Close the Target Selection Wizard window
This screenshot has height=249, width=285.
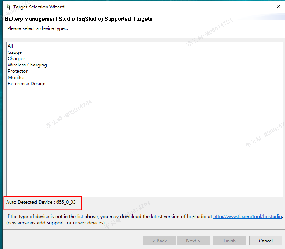[278, 7]
